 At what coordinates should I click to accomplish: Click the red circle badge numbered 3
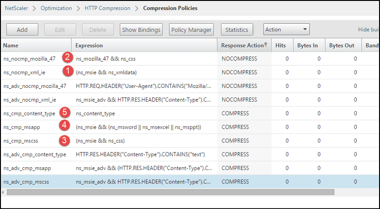[65, 141]
